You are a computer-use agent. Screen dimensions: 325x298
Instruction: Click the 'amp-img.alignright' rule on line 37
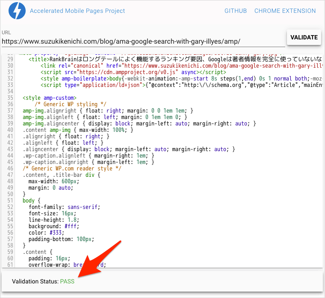[x=108, y=110]
